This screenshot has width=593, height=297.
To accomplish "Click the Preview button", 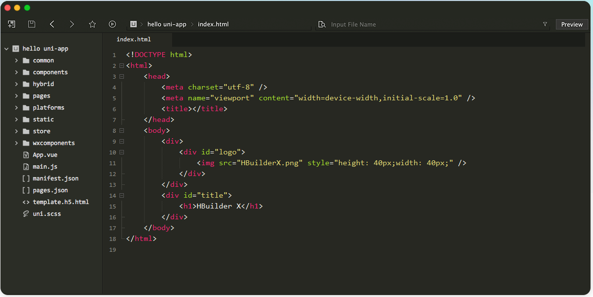I will (x=572, y=25).
